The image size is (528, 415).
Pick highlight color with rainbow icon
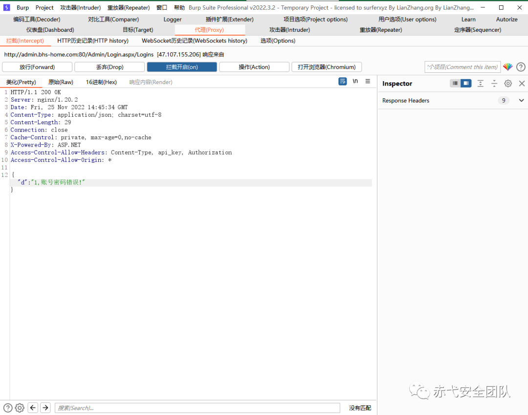[x=508, y=66]
